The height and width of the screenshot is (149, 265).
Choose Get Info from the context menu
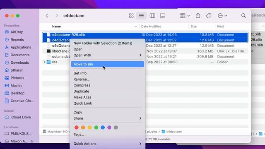click(107, 73)
